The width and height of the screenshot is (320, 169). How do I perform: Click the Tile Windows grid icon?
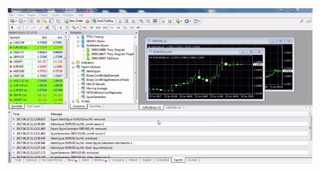point(154,21)
